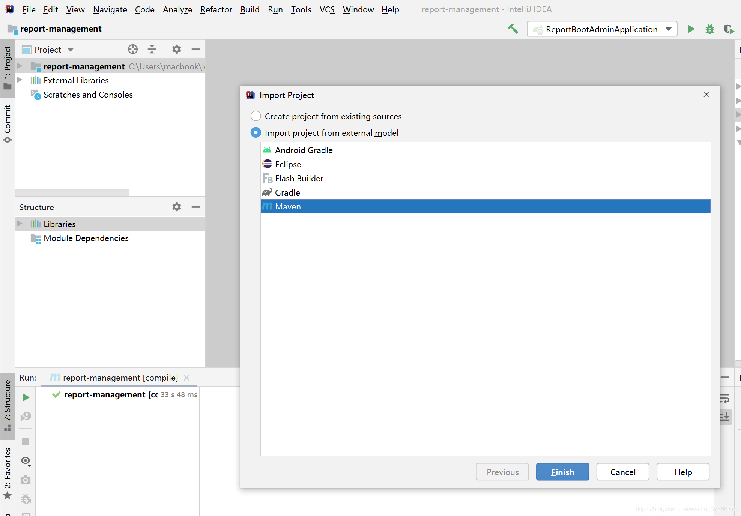Click the IntelliJ IDEA run button
Image resolution: width=741 pixels, height=516 pixels.
(x=691, y=29)
